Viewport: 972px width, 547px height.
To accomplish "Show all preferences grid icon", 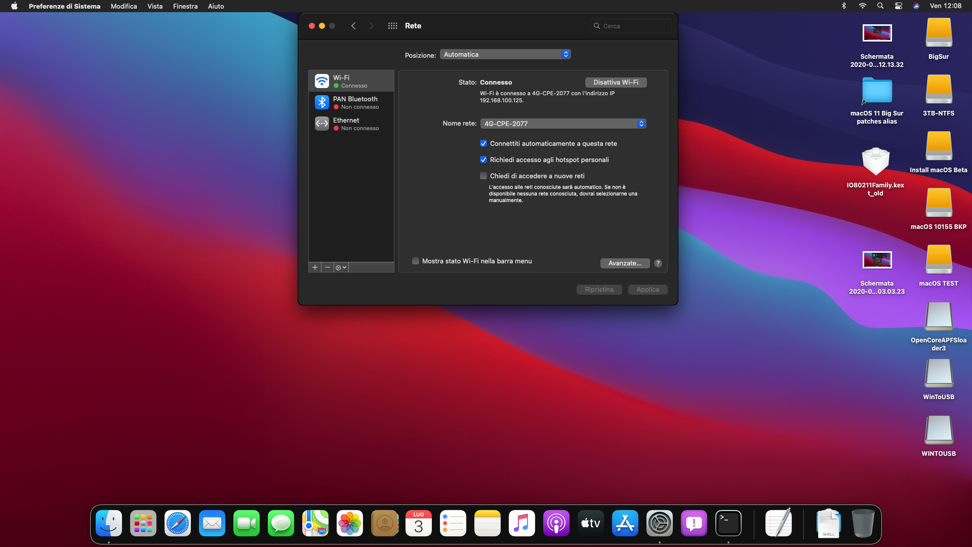I will point(392,26).
